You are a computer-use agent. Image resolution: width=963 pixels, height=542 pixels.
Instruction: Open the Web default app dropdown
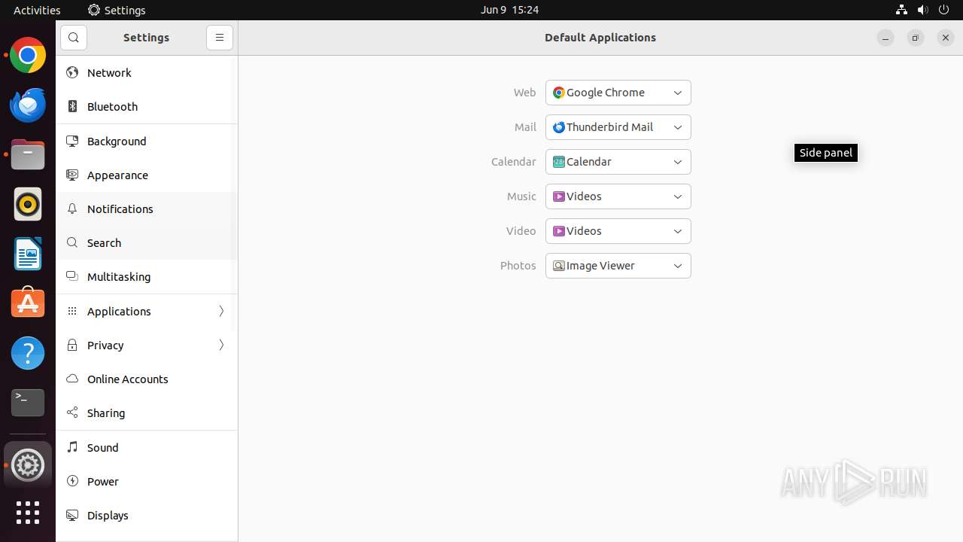tap(618, 93)
